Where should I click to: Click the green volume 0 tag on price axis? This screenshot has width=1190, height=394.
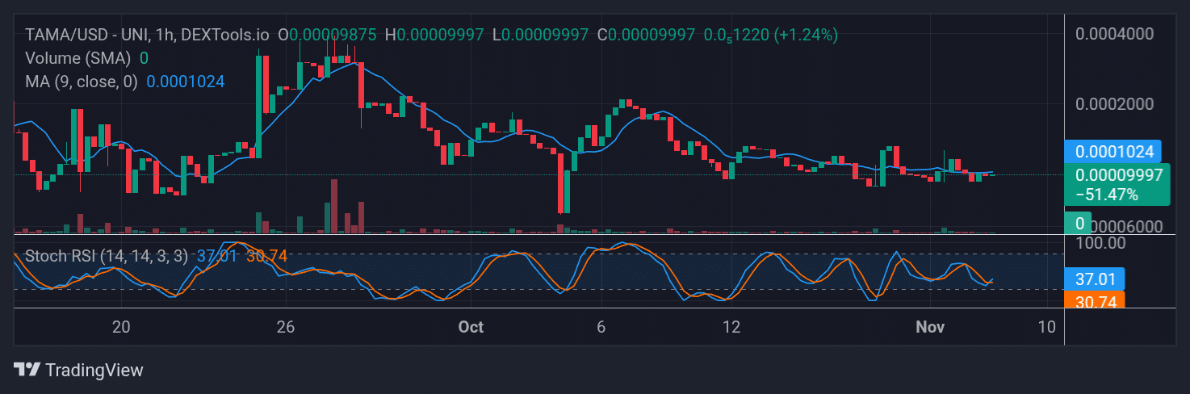(1079, 222)
